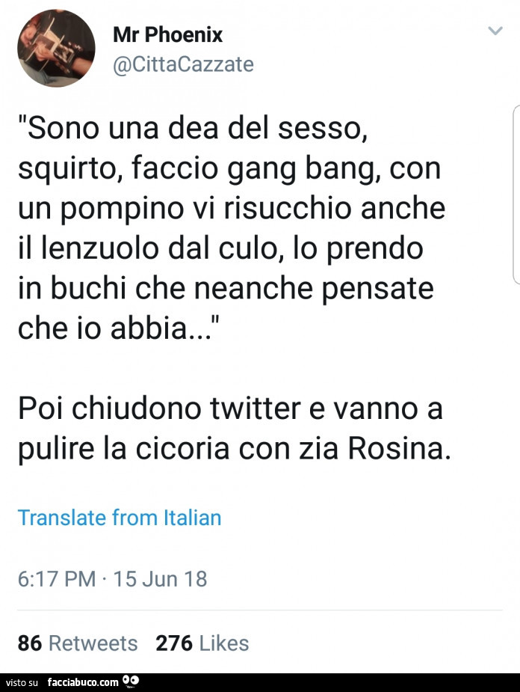Click the black footer bar
This screenshot has height=692, width=520.
(336, 682)
